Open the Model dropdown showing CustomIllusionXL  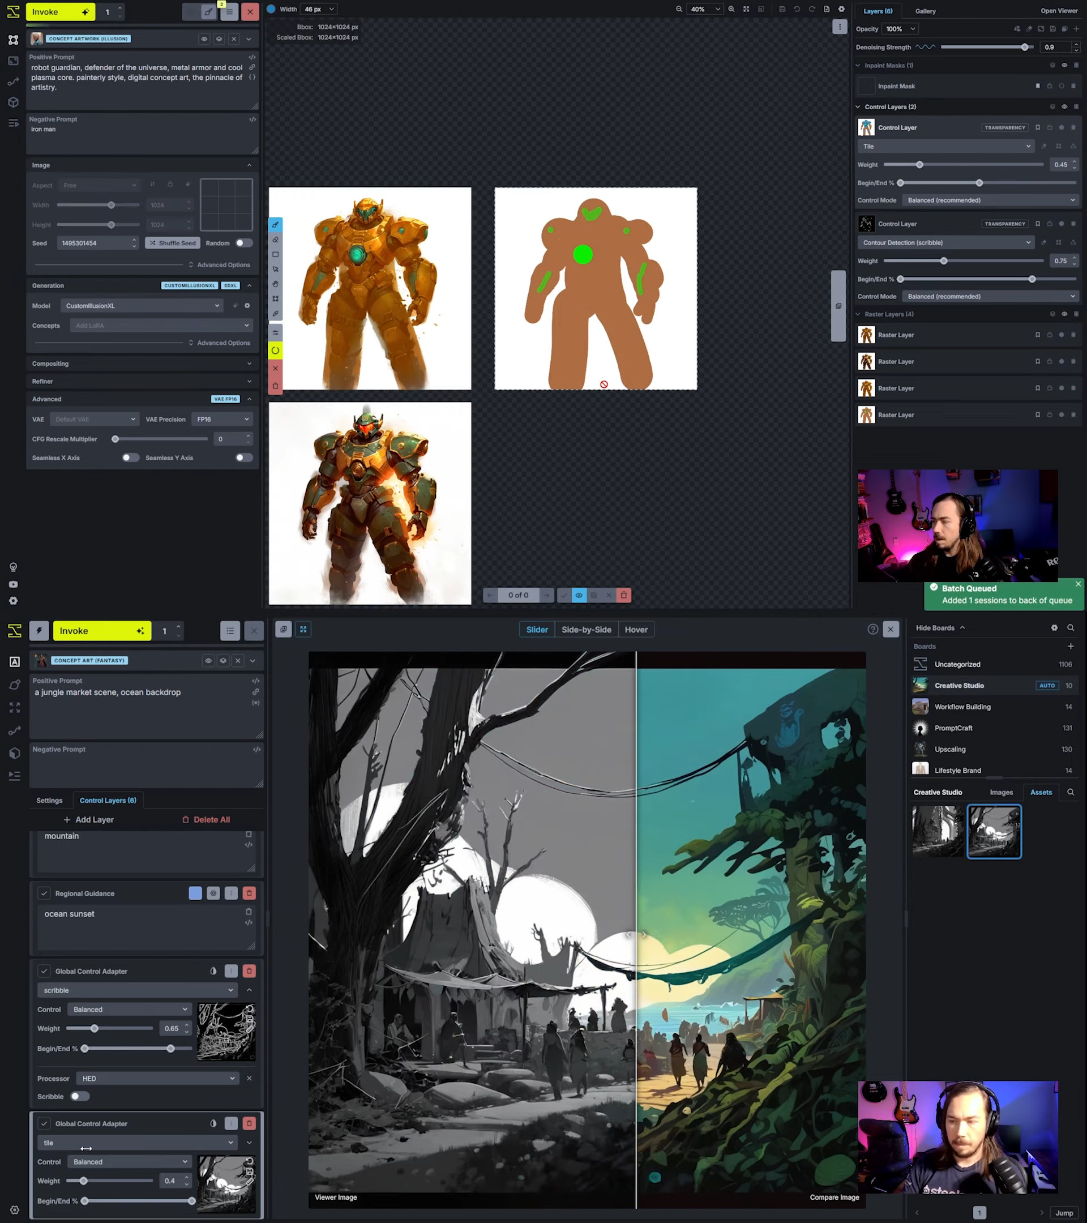coord(142,306)
